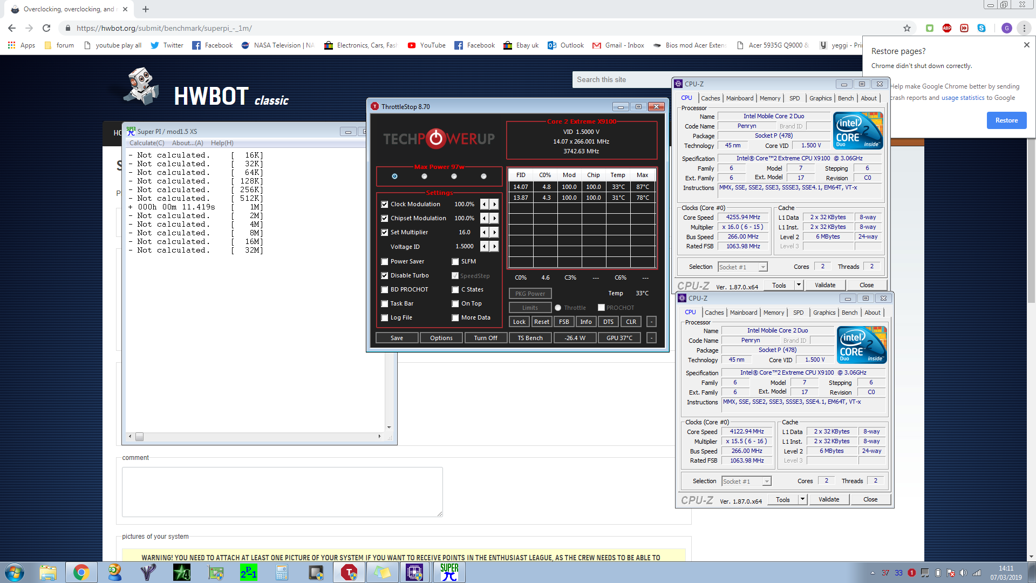Open the Windows Start menu
Viewport: 1036px width, 583px height.
[15, 572]
